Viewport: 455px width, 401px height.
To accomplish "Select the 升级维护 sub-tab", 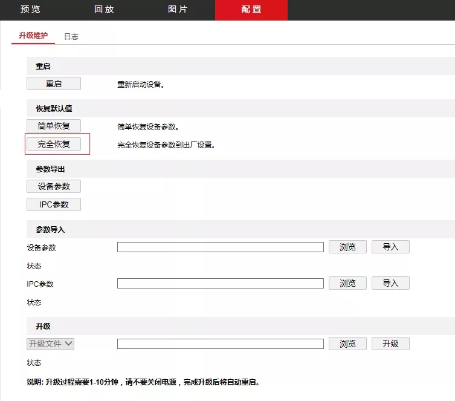I will pyautogui.click(x=33, y=36).
